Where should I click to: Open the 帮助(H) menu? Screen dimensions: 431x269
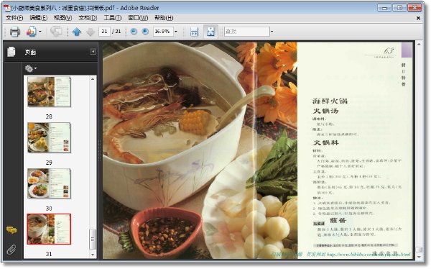[164, 18]
